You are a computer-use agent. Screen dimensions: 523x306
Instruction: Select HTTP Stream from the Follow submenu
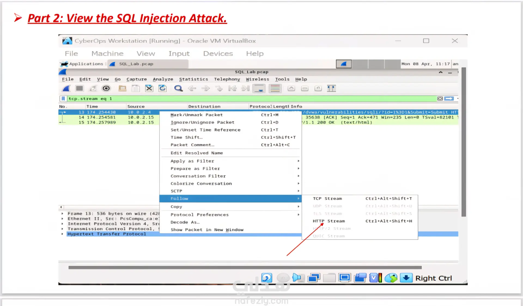329,221
